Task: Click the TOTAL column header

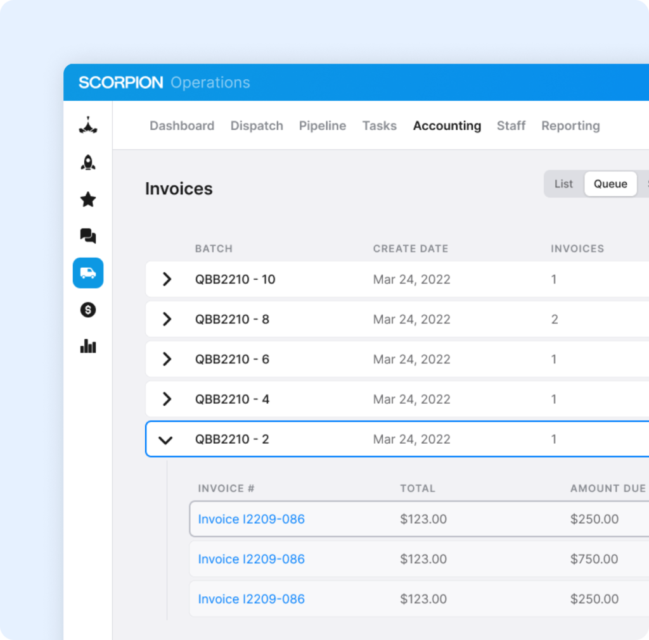Action: pyautogui.click(x=418, y=488)
